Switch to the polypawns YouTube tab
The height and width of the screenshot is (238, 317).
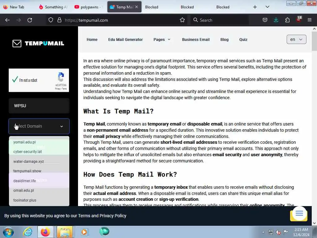[x=89, y=7]
